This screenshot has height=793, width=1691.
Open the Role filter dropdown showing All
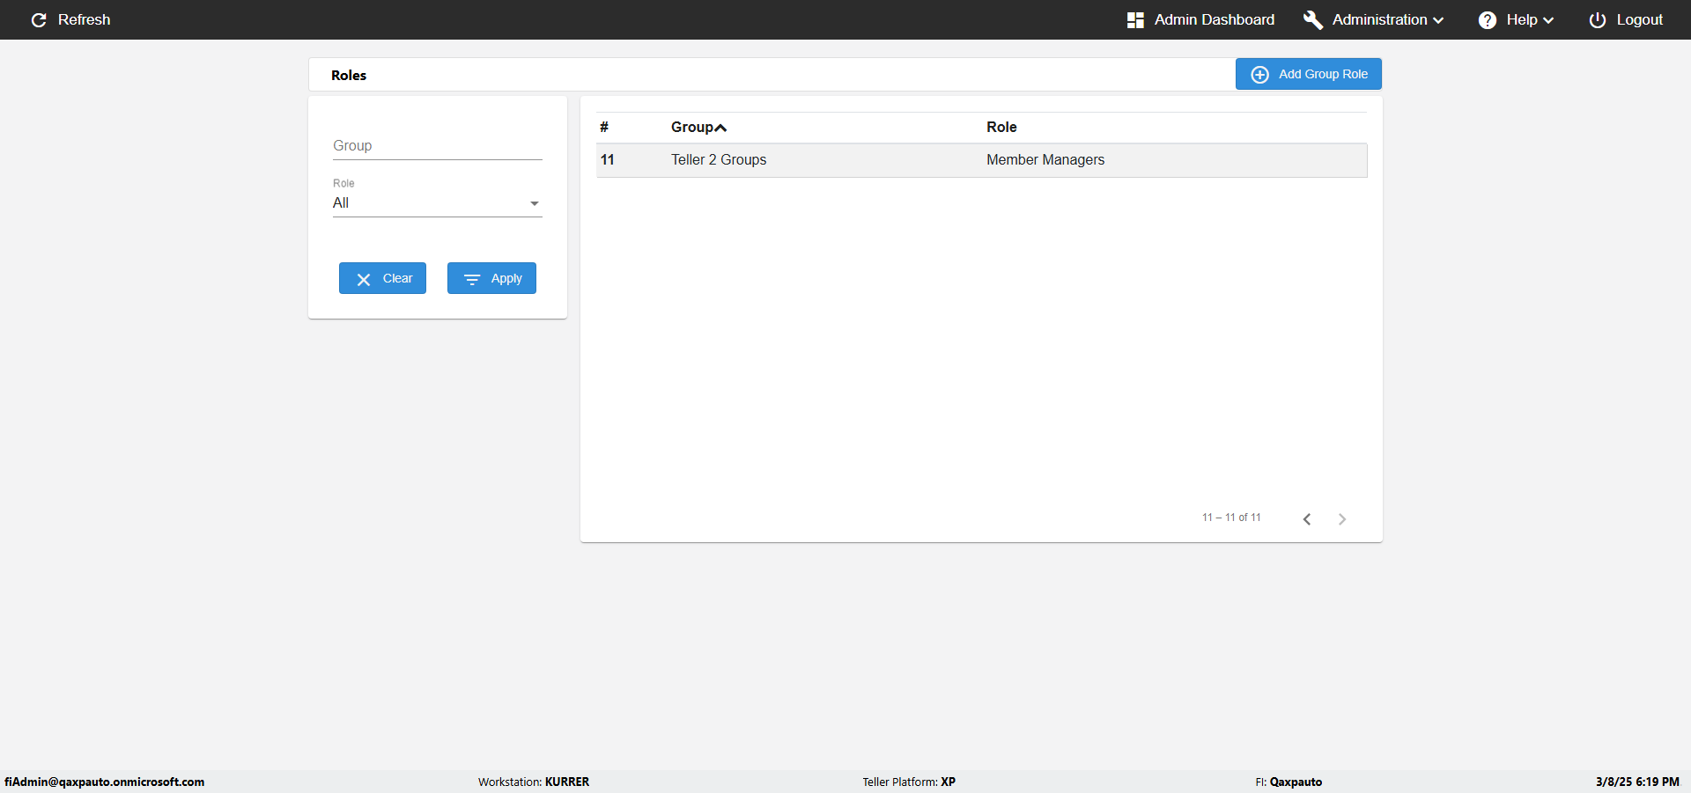click(438, 203)
